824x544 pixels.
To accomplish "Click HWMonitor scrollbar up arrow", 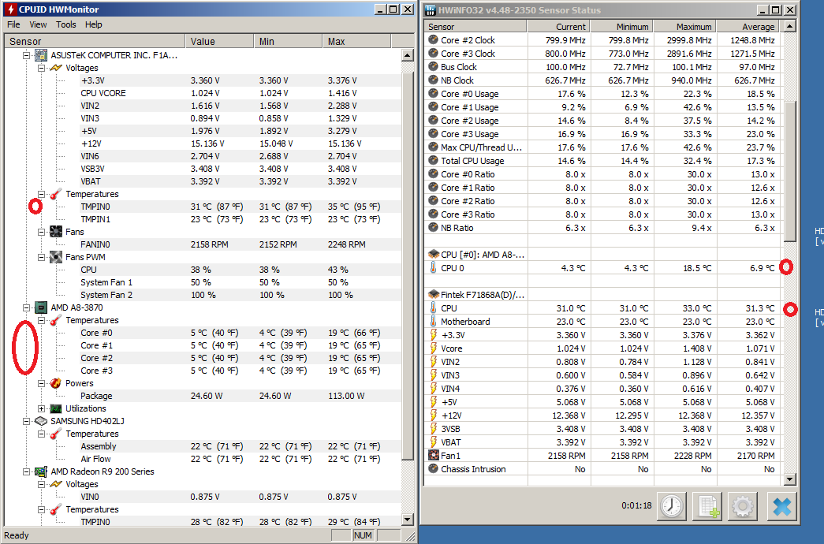I will 408,55.
